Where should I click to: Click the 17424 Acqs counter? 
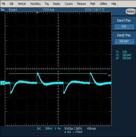[48, 10]
